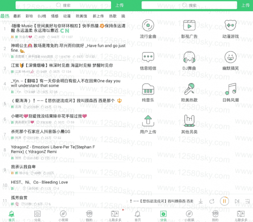Go to 首页 in right screen bottom bar

coord(137,216)
